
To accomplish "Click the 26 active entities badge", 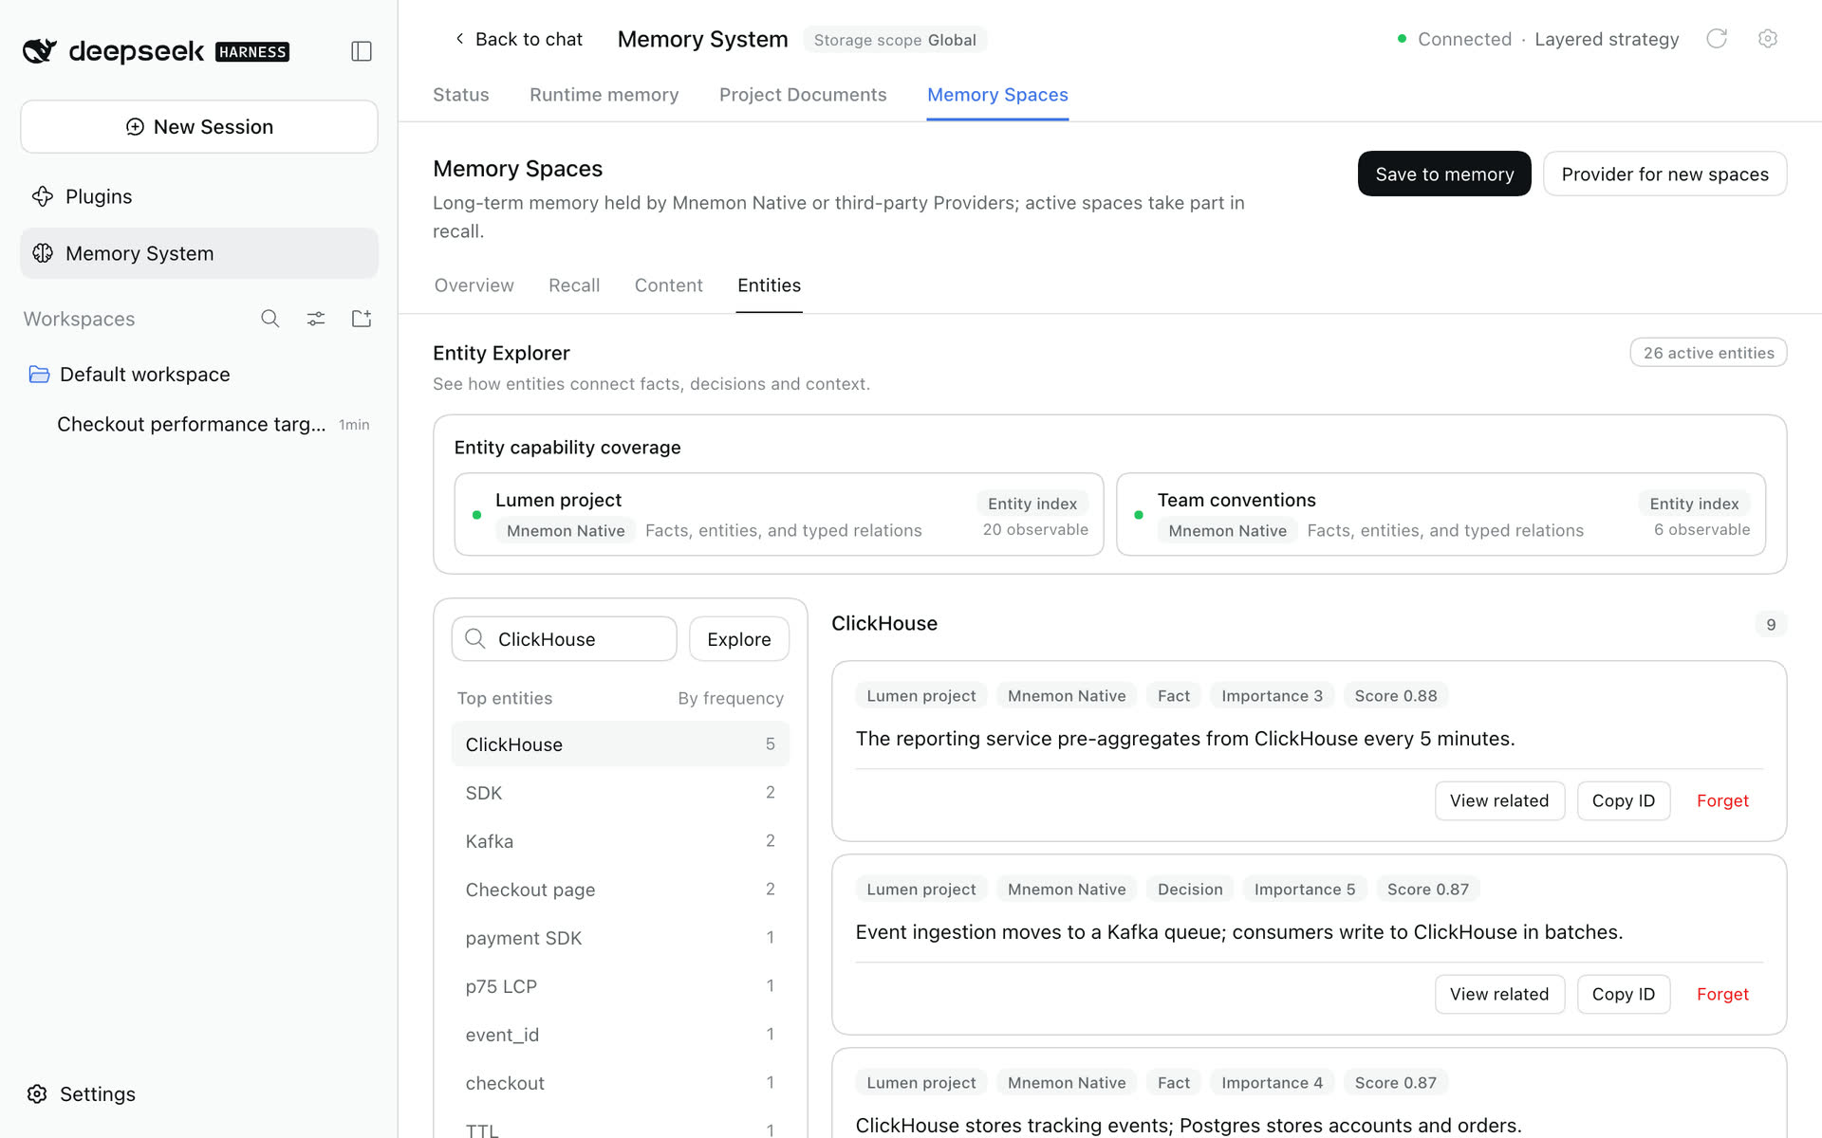I will click(x=1708, y=353).
